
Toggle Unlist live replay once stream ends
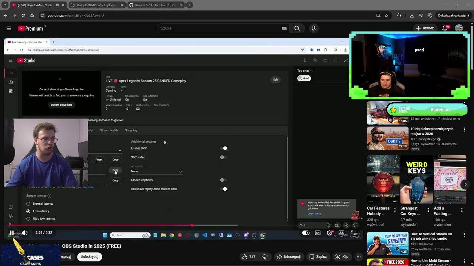click(223, 189)
